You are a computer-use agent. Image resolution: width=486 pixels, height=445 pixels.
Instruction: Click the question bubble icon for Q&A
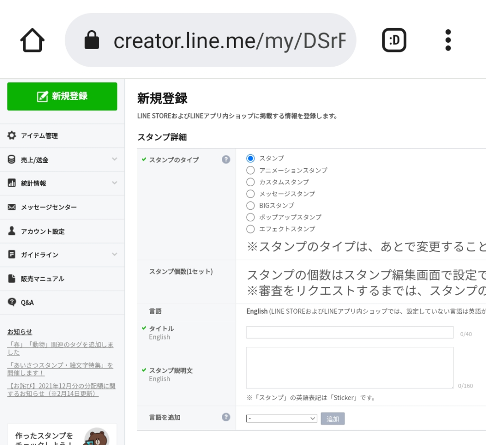[x=12, y=302]
